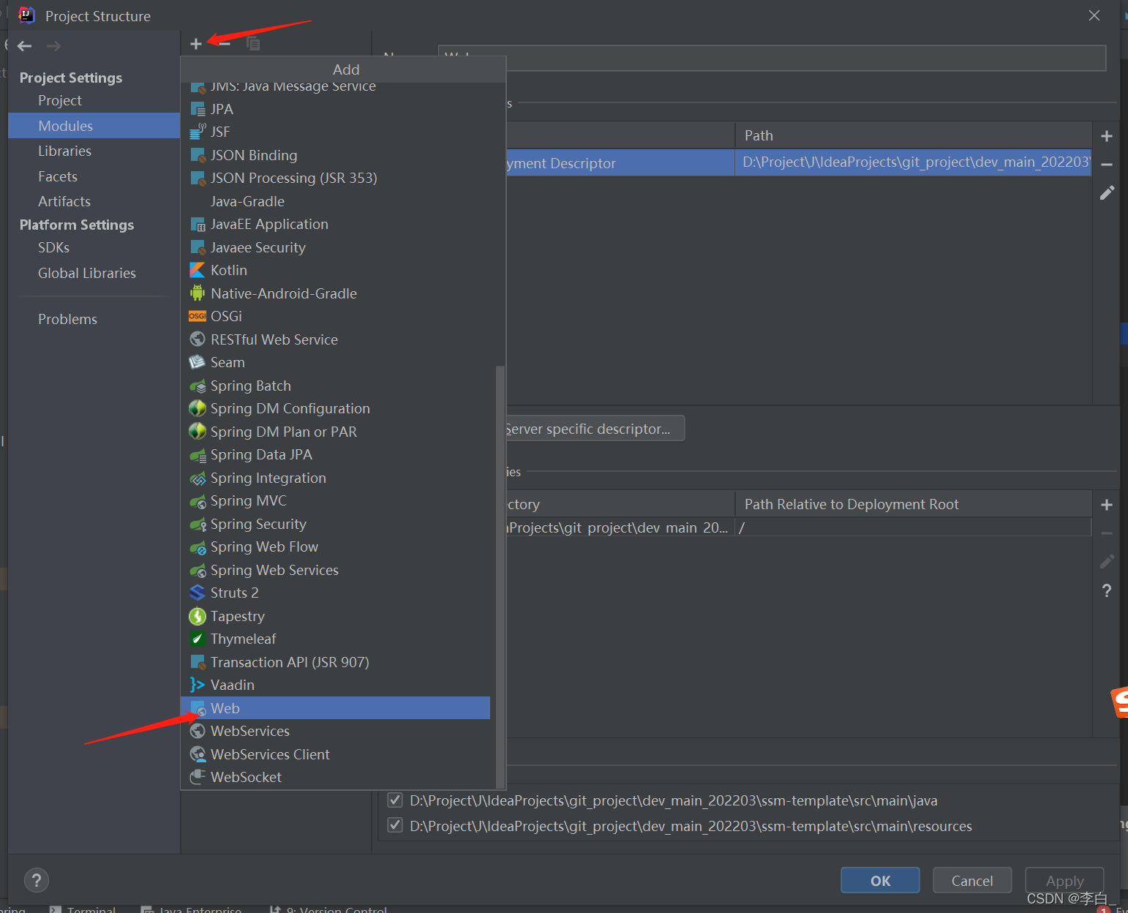Click the WebSocket icon
The width and height of the screenshot is (1128, 913).
[198, 777]
